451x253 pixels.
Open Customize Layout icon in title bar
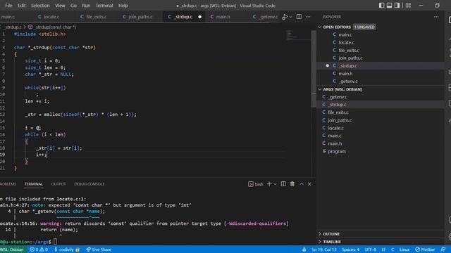click(408, 6)
